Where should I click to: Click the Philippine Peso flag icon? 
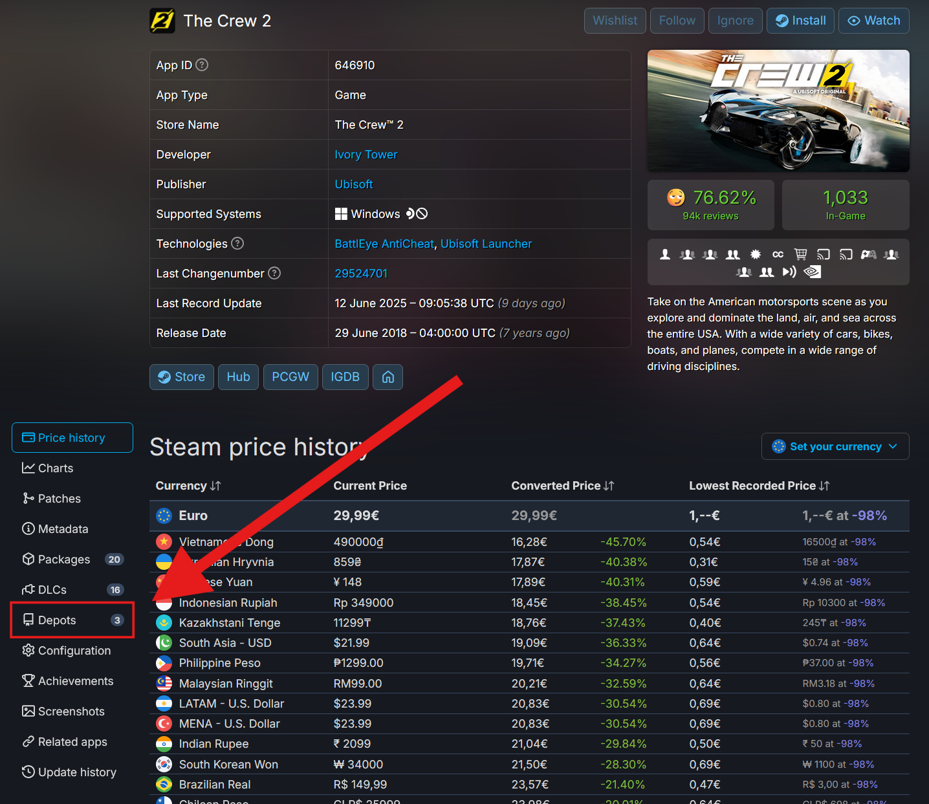(x=164, y=663)
